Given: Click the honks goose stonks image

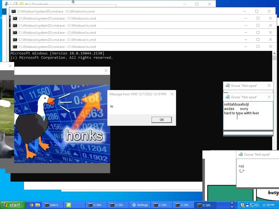Looking at the screenshot, I should (62, 124).
